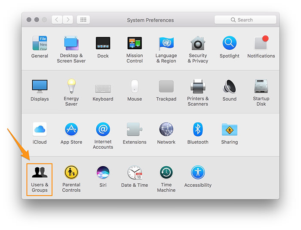Image resolution: width=301 pixels, height=230 pixels.
Task: Open the Siri preference pane
Action: point(103,173)
